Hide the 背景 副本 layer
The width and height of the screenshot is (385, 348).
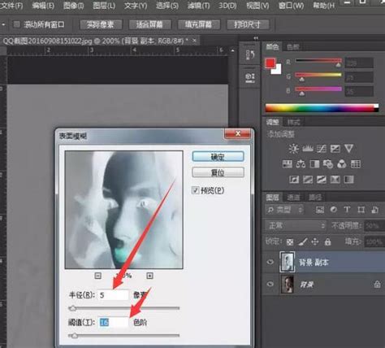click(270, 262)
